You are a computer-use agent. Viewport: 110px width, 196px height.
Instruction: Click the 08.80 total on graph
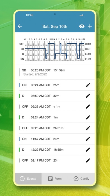pyautogui.click(x=88, y=44)
